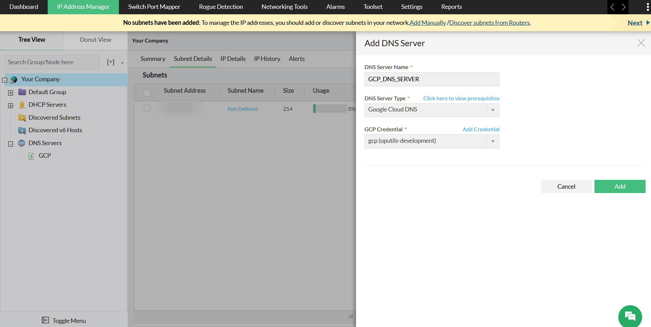The image size is (651, 327).
Task: Click the kebab menu in top bar
Action: point(647,7)
